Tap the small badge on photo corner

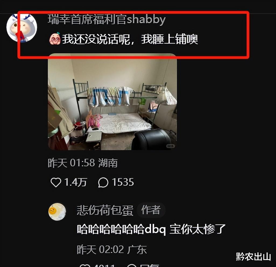tap(171, 146)
